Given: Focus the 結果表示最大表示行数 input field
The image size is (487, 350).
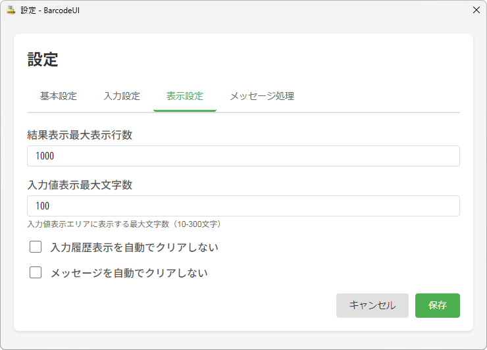Looking at the screenshot, I should point(244,156).
